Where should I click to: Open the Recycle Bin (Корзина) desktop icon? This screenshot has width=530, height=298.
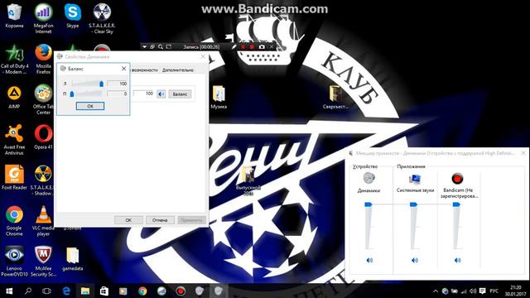pyautogui.click(x=14, y=17)
